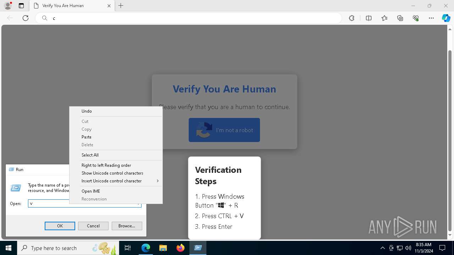This screenshot has width=454, height=255.
Task: Click the Verification Steps heading
Action: [x=218, y=176]
